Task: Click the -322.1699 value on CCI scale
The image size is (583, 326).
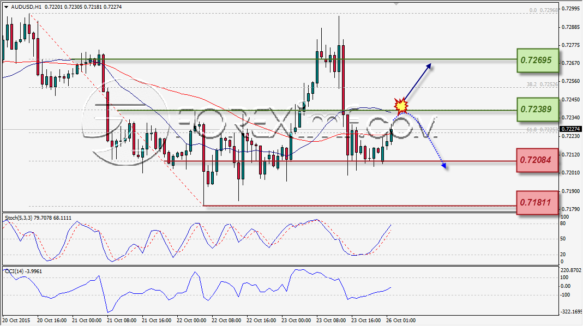Action: point(570,312)
